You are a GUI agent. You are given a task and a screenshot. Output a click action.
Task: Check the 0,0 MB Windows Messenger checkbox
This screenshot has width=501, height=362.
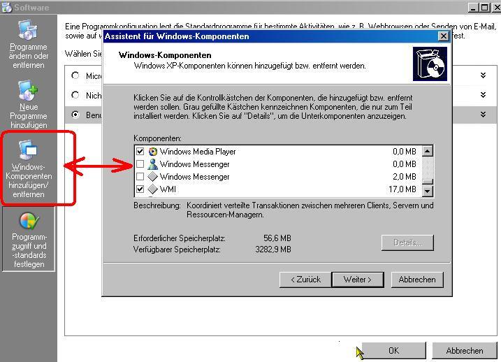point(140,164)
